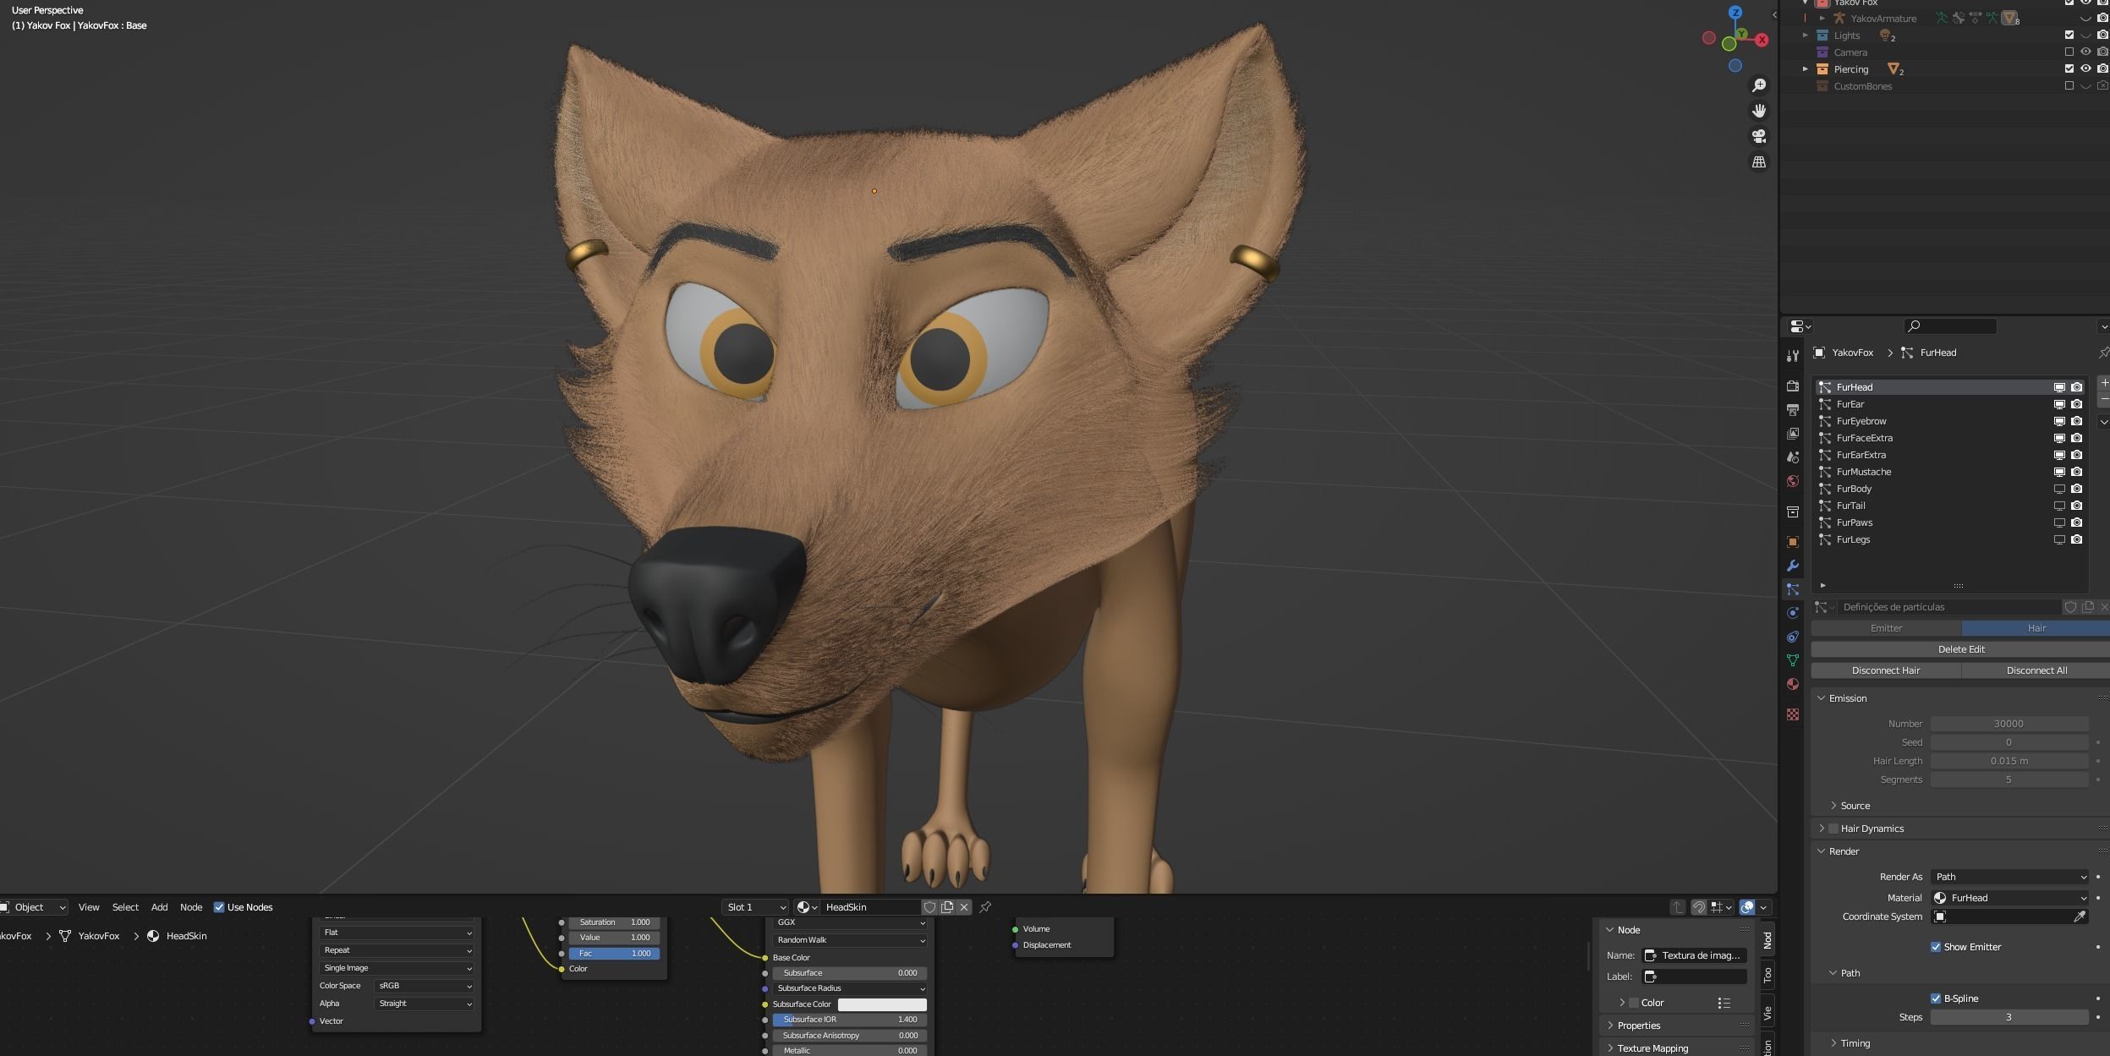Click the negative X axis gizmo circle
Viewport: 2110px width, 1056px height.
click(x=1708, y=38)
